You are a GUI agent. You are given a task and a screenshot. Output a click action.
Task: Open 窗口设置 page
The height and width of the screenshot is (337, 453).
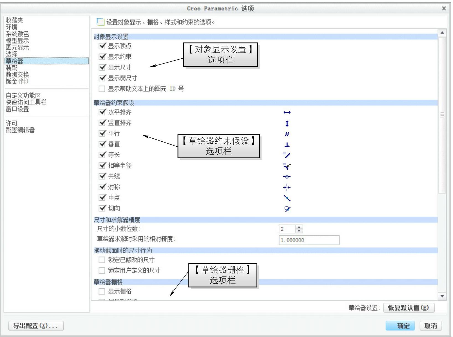[x=17, y=109]
